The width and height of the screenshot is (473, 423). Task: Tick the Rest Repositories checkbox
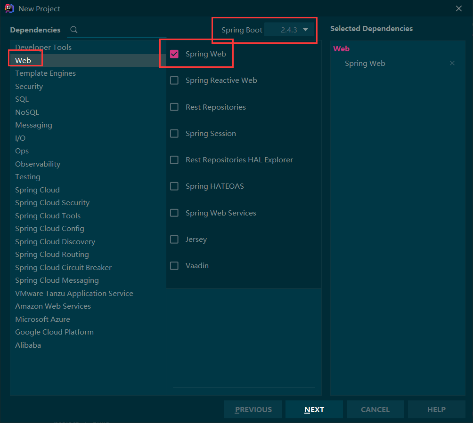pos(174,107)
